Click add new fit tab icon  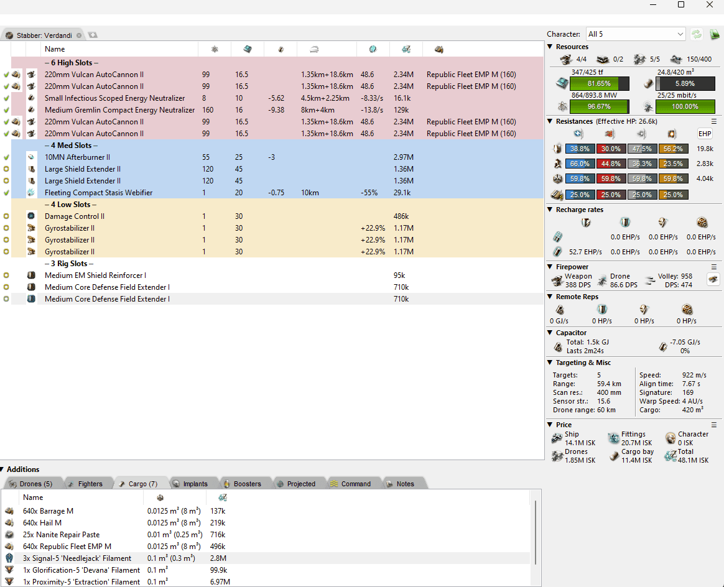pyautogui.click(x=93, y=35)
